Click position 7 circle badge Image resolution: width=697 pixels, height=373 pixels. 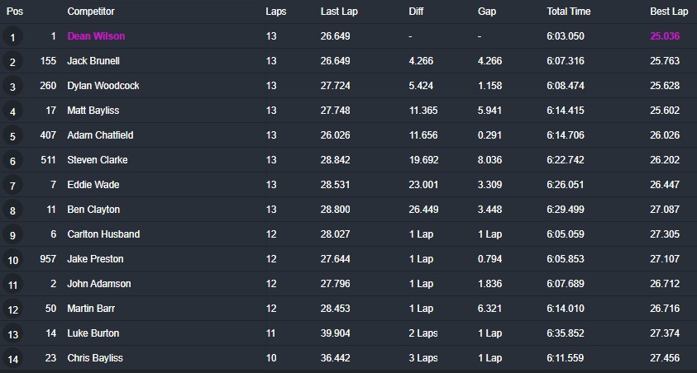click(x=13, y=186)
